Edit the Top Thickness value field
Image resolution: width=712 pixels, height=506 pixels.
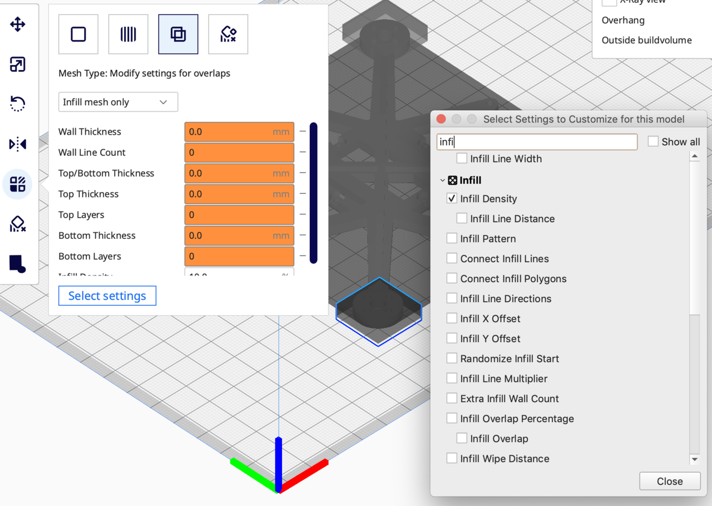(x=239, y=194)
